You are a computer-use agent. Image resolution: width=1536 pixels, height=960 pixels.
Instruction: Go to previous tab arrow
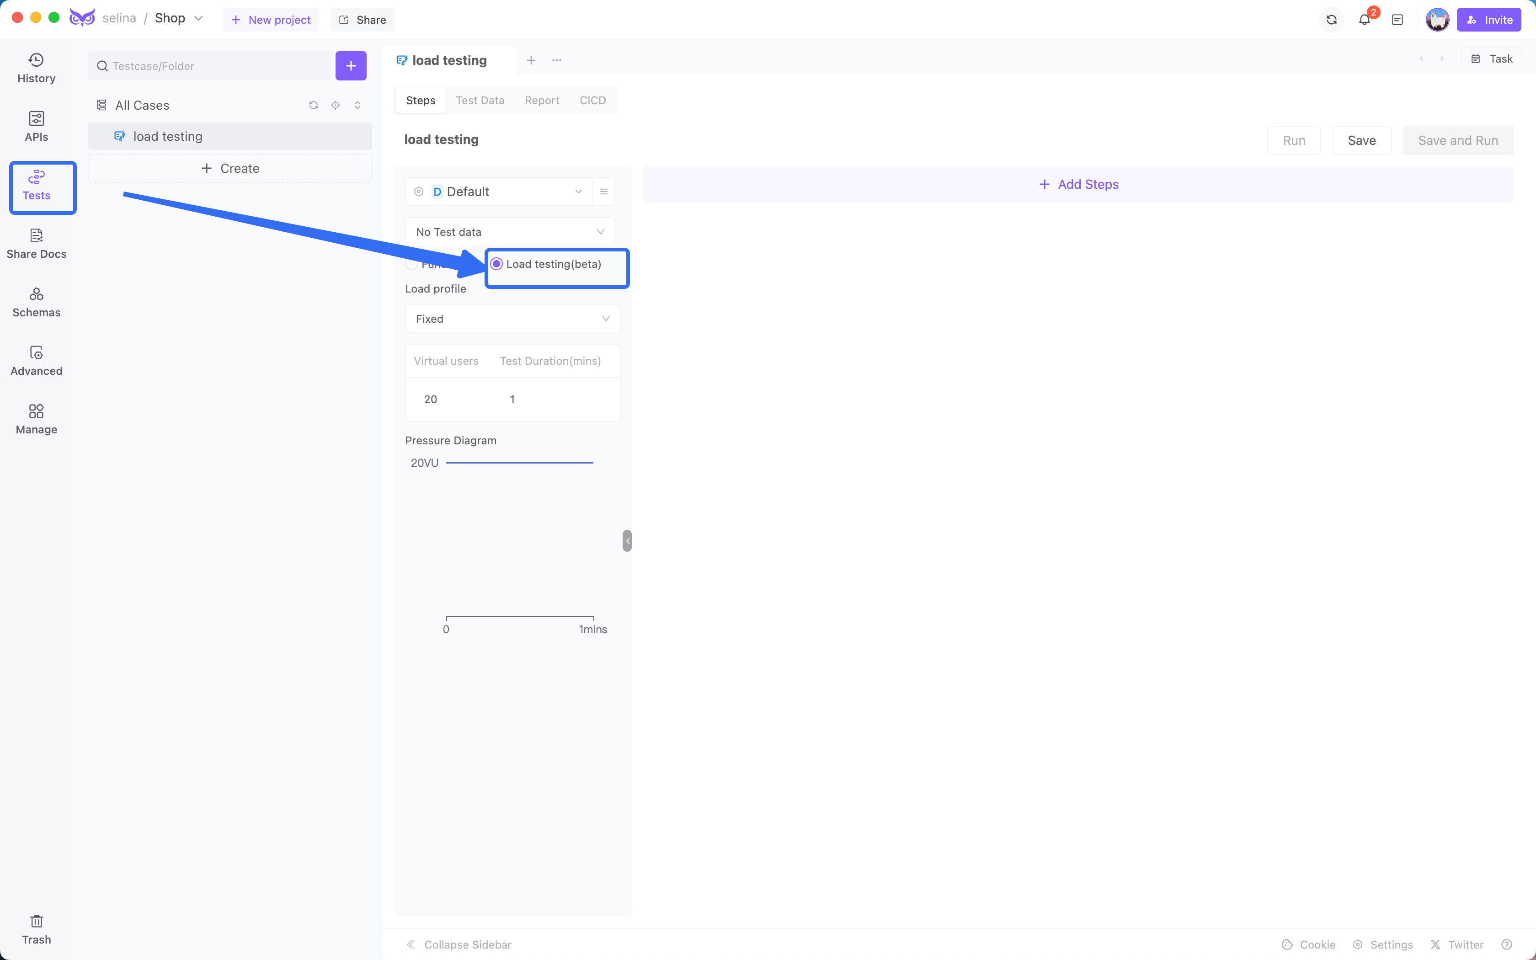click(1421, 59)
